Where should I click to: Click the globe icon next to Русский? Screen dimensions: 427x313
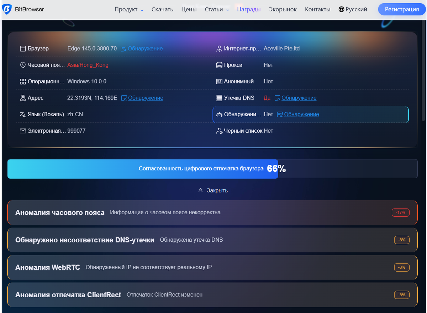(x=341, y=10)
